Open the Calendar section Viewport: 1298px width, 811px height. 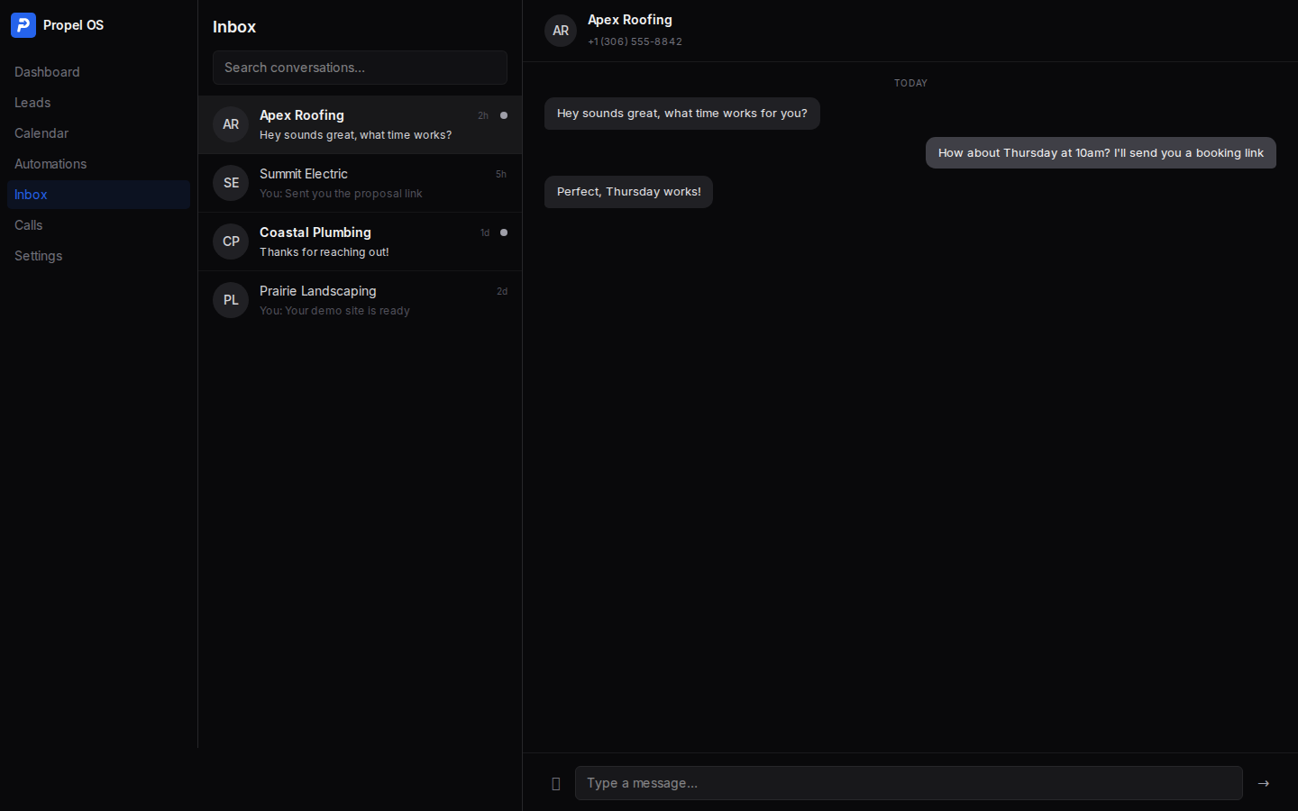[x=98, y=133]
